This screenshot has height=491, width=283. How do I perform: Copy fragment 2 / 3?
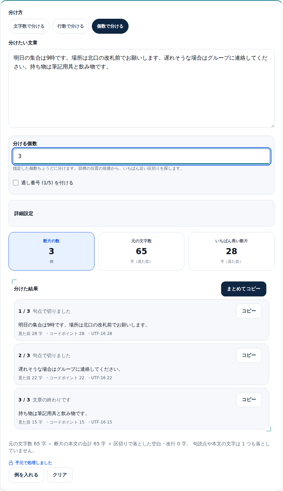coord(249,355)
